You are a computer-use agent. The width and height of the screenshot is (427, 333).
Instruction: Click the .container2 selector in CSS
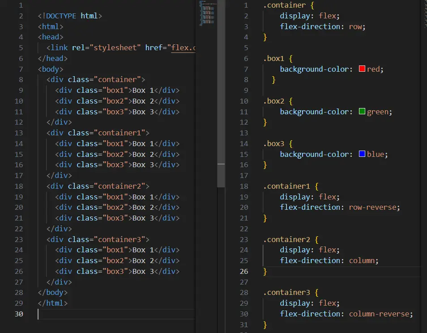287,239
